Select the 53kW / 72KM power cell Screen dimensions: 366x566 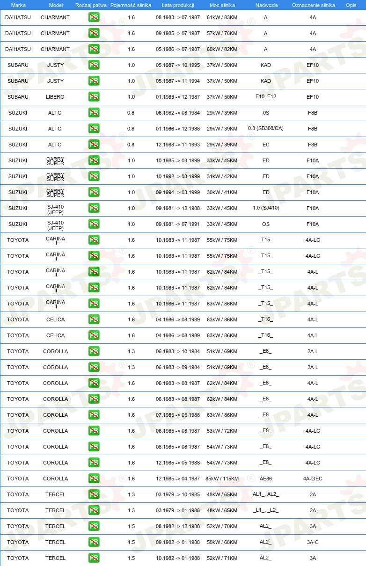pos(222,431)
